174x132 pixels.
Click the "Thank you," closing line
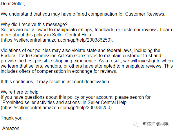(x=12, y=118)
